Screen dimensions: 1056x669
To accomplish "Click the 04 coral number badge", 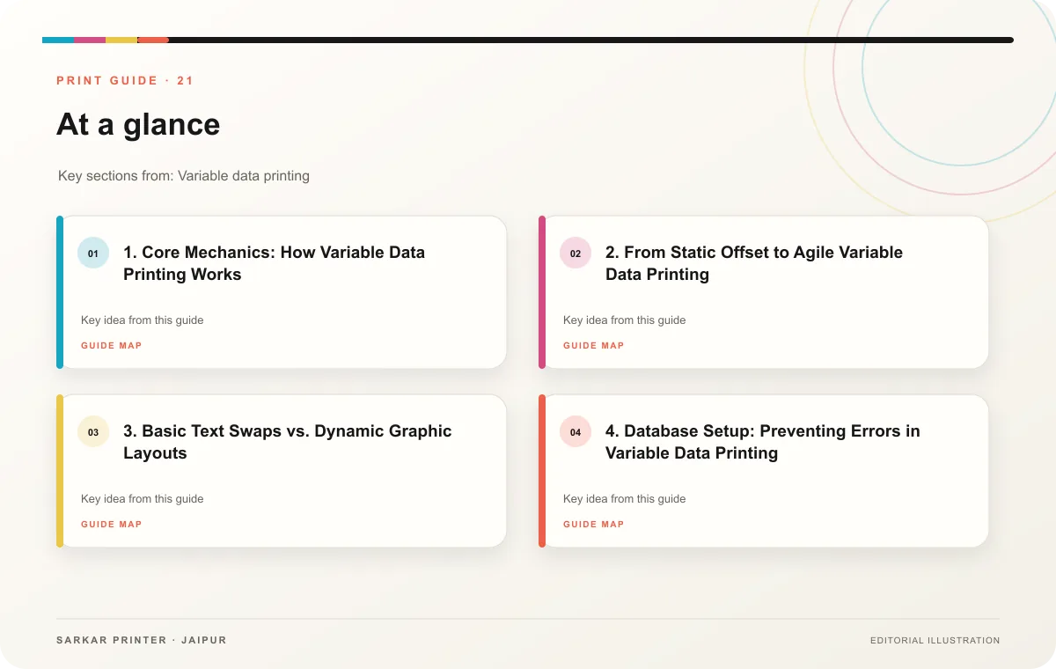I will click(576, 432).
